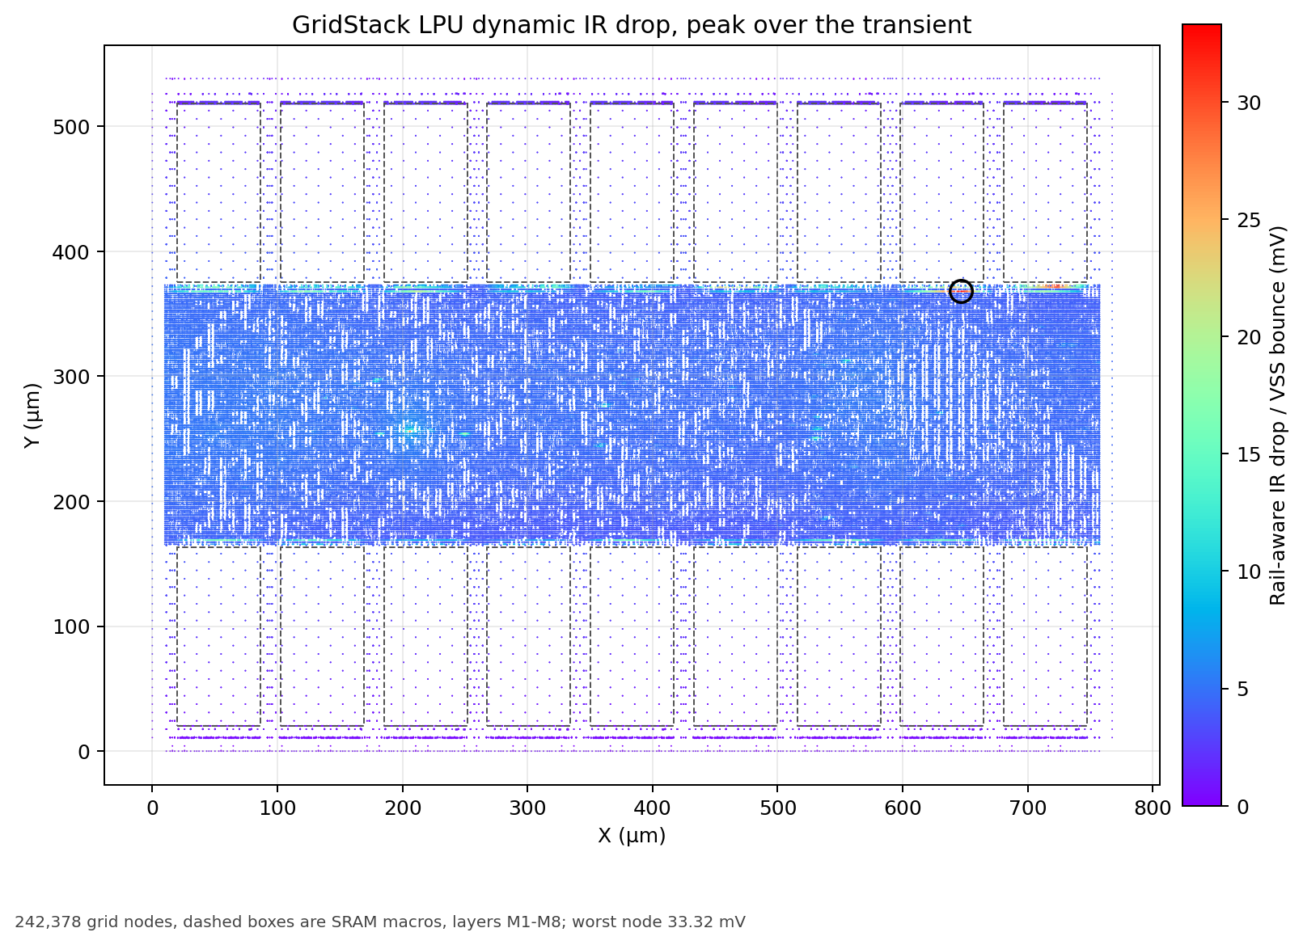Select X-axis tick label '0'
The image size is (1303, 945).
point(152,808)
